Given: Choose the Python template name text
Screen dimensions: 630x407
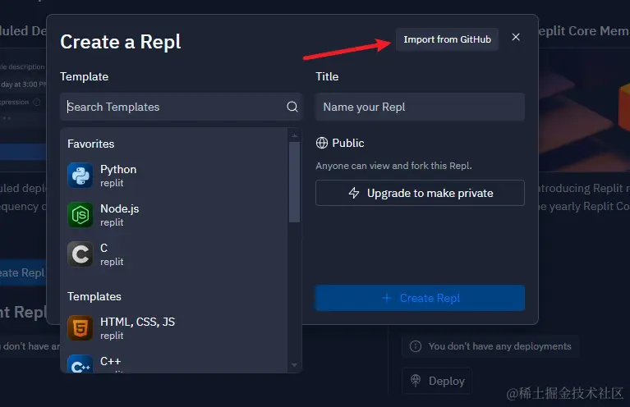Looking at the screenshot, I should (x=118, y=169).
